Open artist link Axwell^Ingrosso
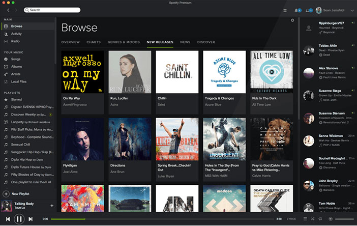Screen dimensions: 357x226 75,105
